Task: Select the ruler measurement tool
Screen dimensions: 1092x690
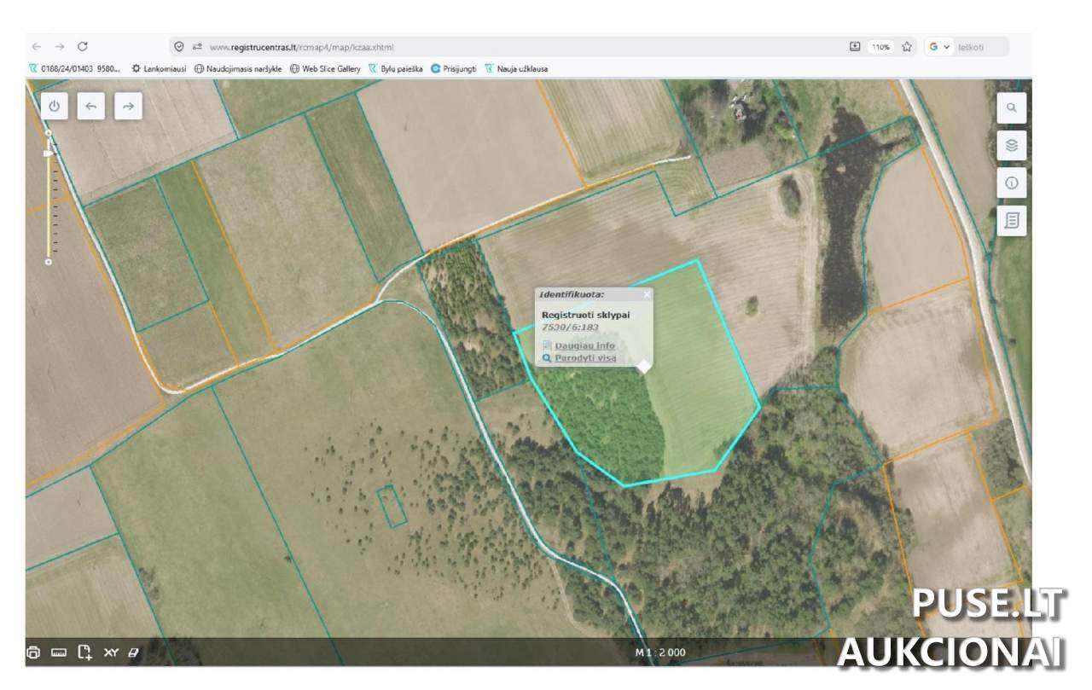Action: pyautogui.click(x=59, y=652)
